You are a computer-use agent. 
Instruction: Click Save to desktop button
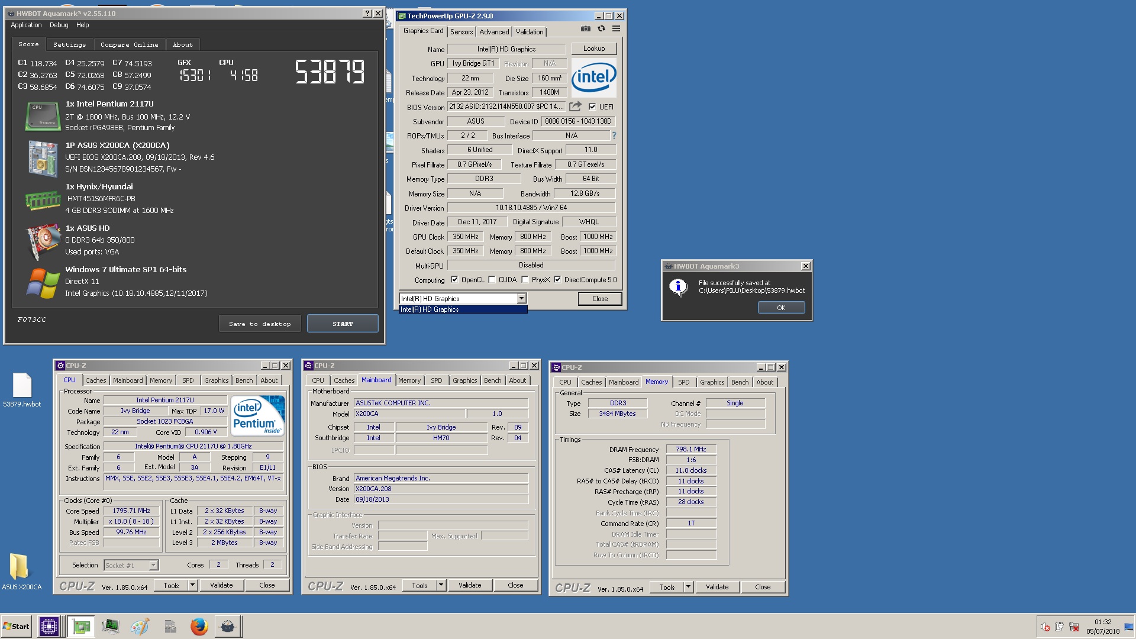point(260,324)
